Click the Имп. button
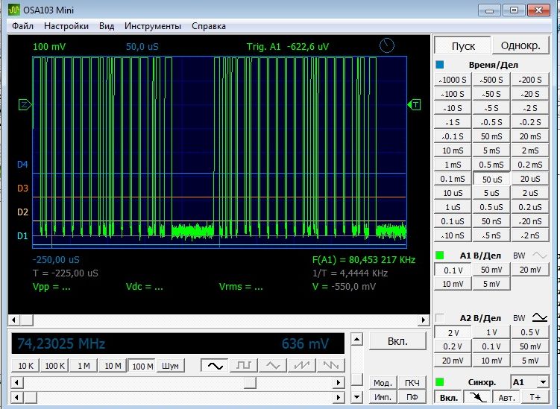The image size is (560, 409). (383, 397)
